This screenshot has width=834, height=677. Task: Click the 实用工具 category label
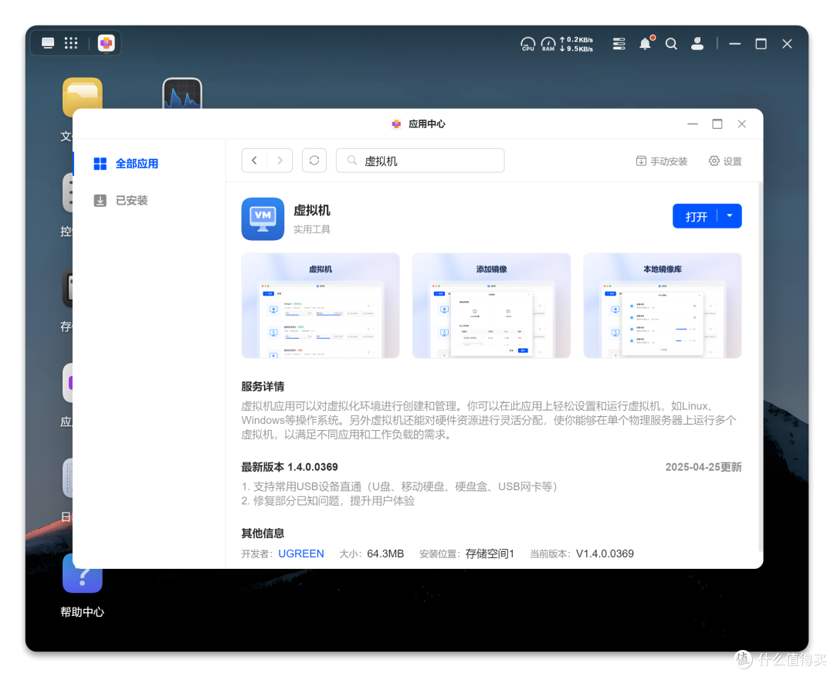pos(312,230)
